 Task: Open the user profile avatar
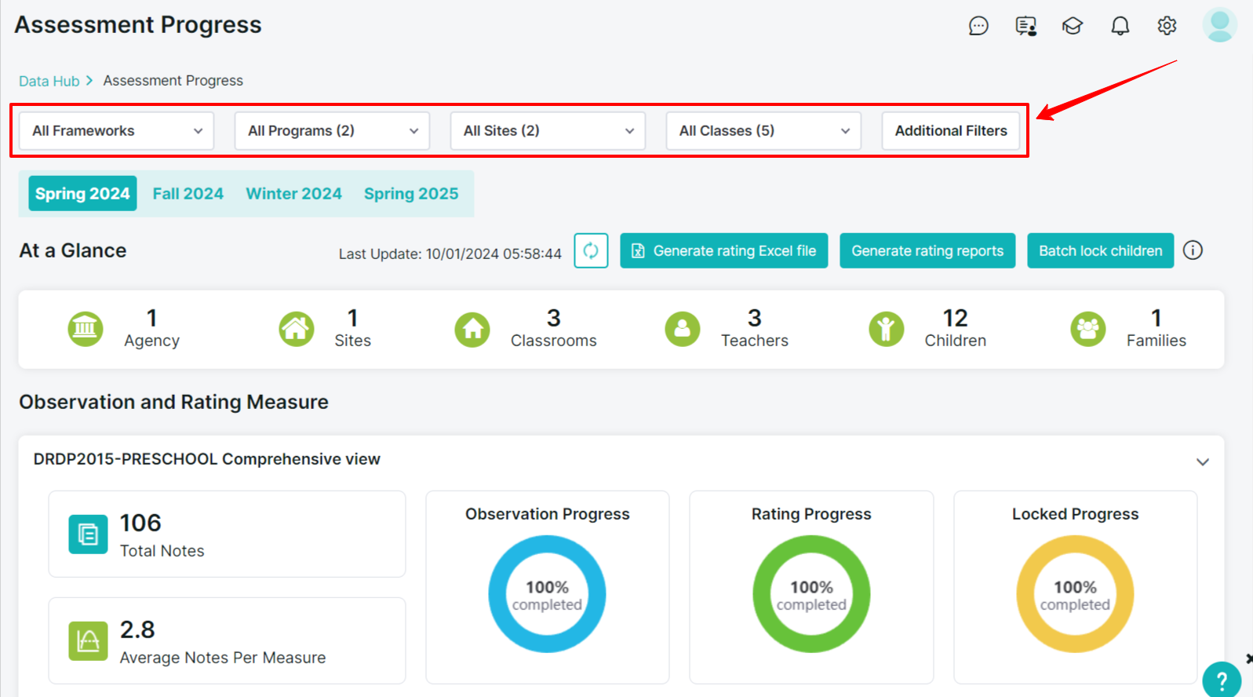click(1220, 25)
